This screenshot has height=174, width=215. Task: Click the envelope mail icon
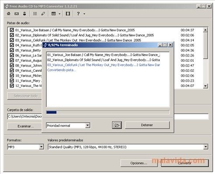[17, 13]
